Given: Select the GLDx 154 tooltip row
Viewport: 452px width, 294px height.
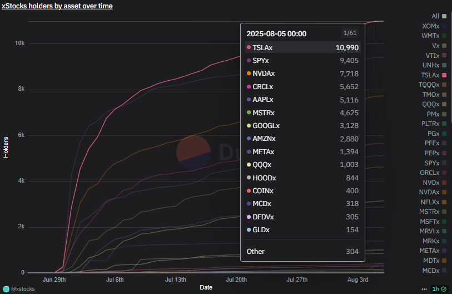Looking at the screenshot, I should coord(302,230).
